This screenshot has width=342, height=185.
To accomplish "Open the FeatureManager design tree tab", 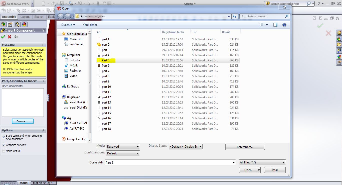I will click(x=3, y=24).
